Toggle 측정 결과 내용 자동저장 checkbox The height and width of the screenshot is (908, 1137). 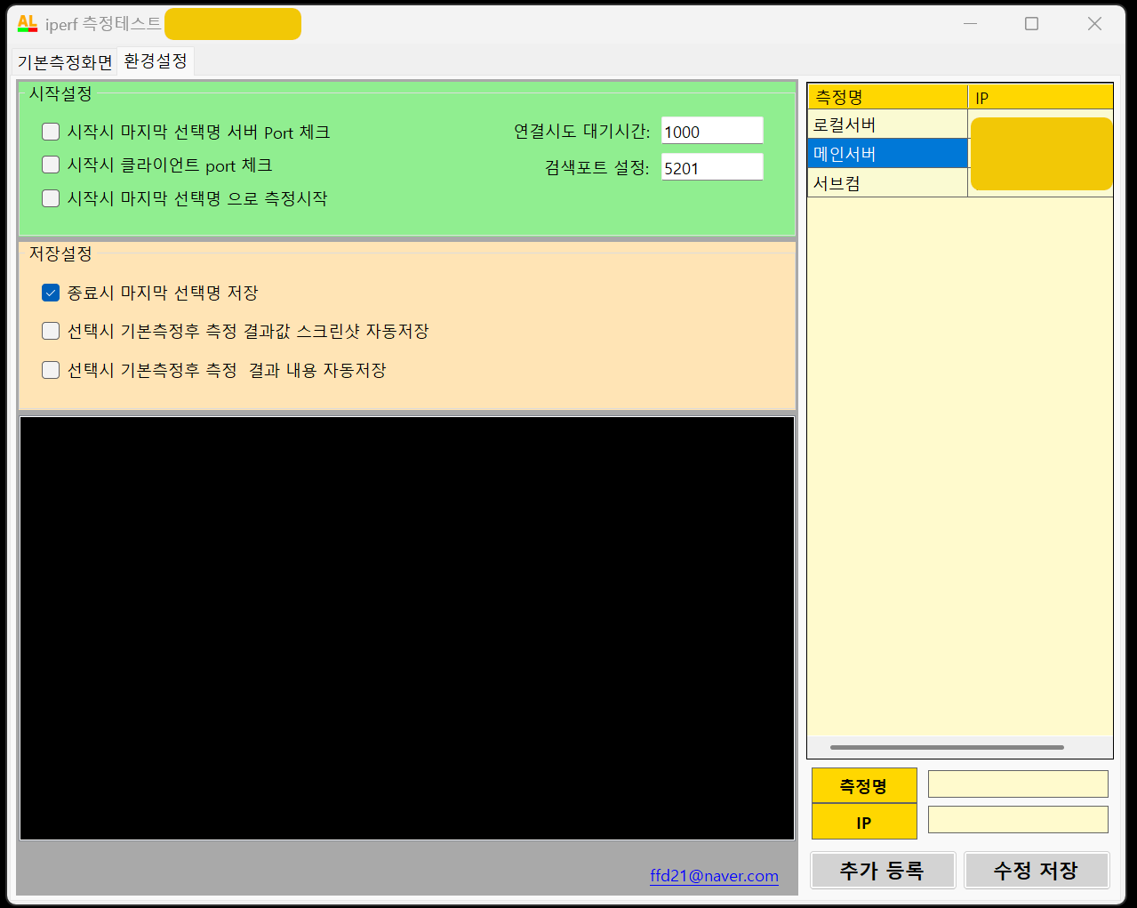pos(51,370)
